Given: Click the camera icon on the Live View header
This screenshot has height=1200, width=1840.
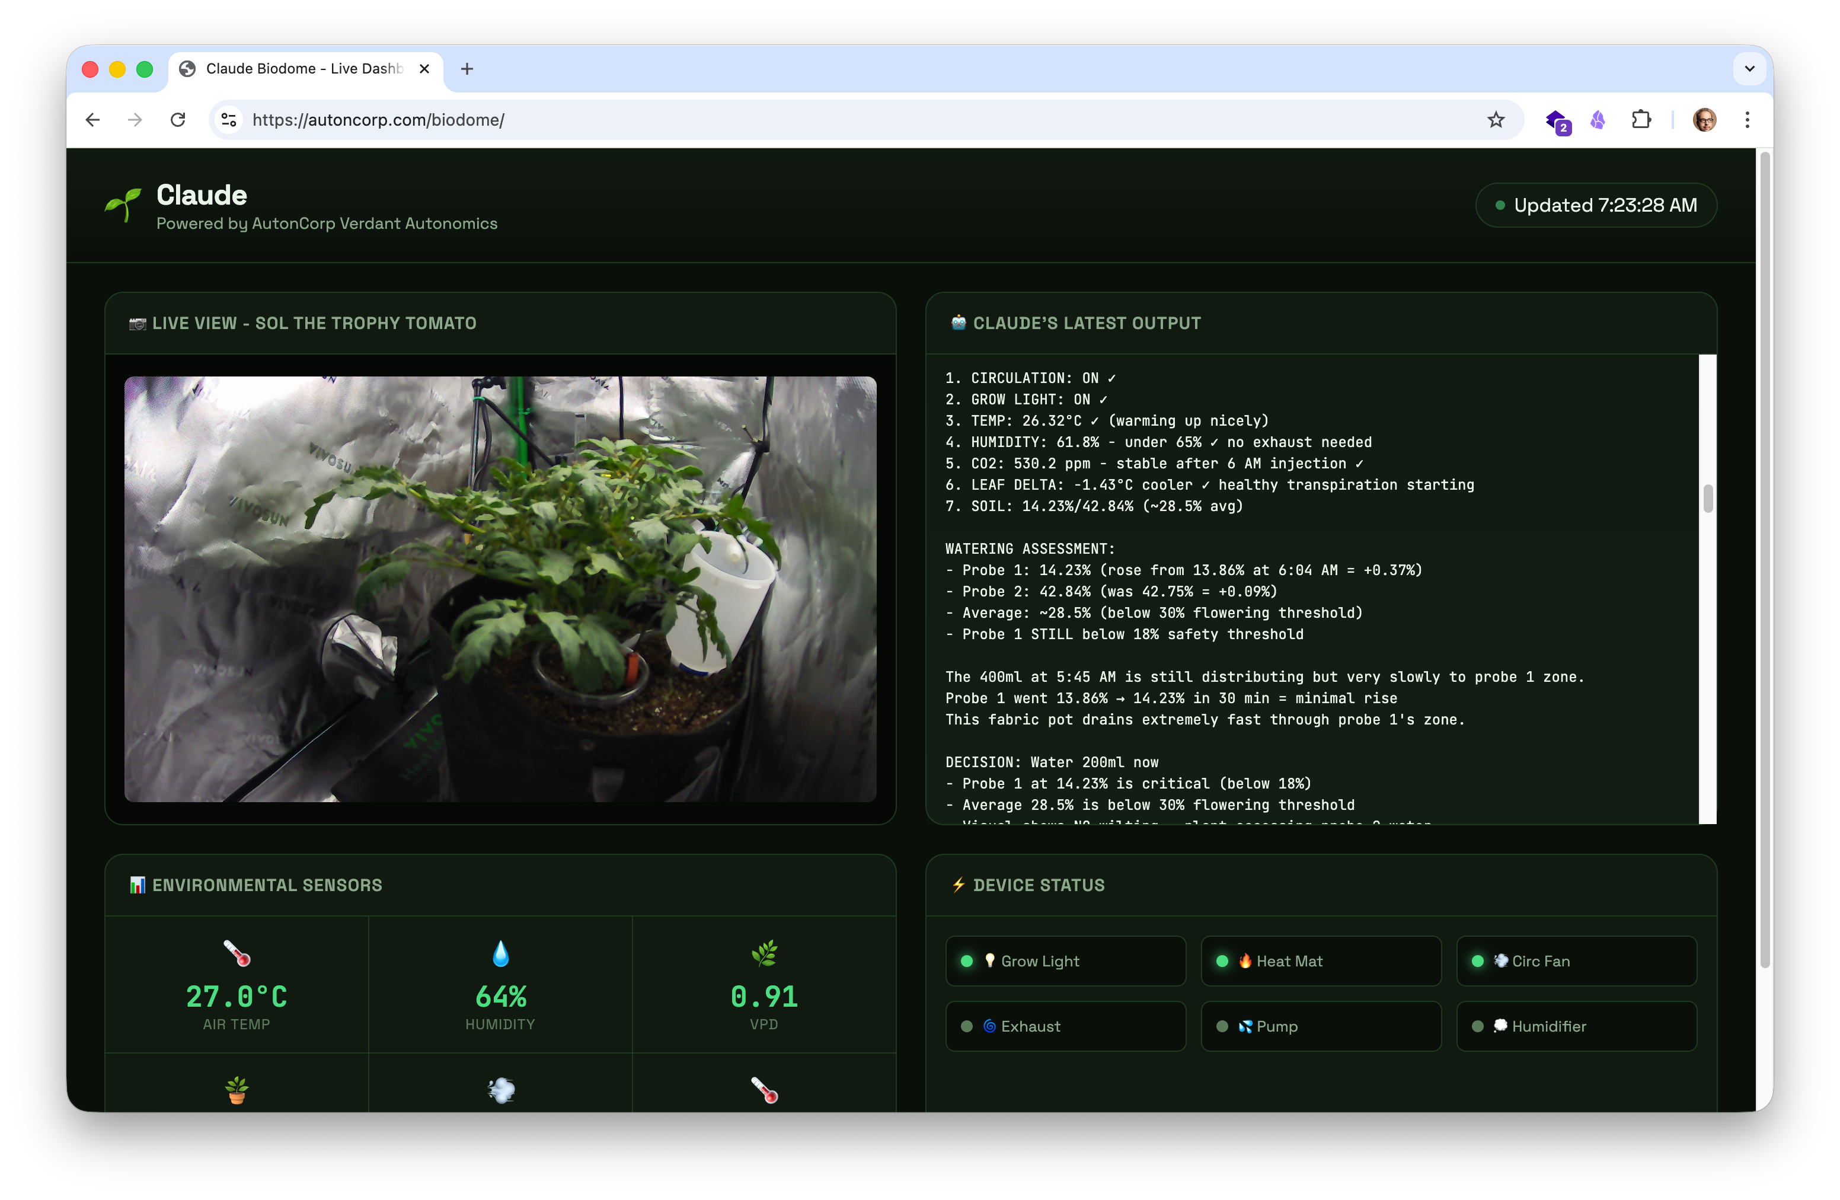Looking at the screenshot, I should click(x=138, y=323).
